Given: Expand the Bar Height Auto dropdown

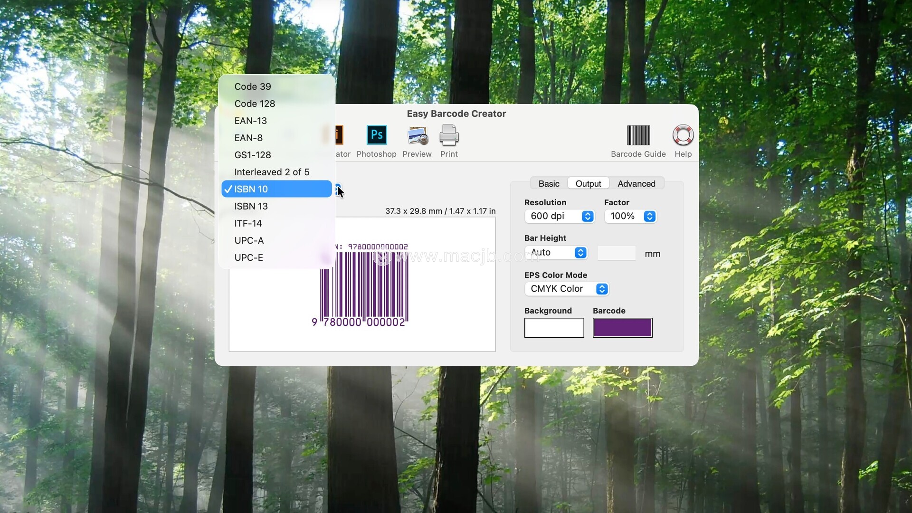Looking at the screenshot, I should [556, 253].
